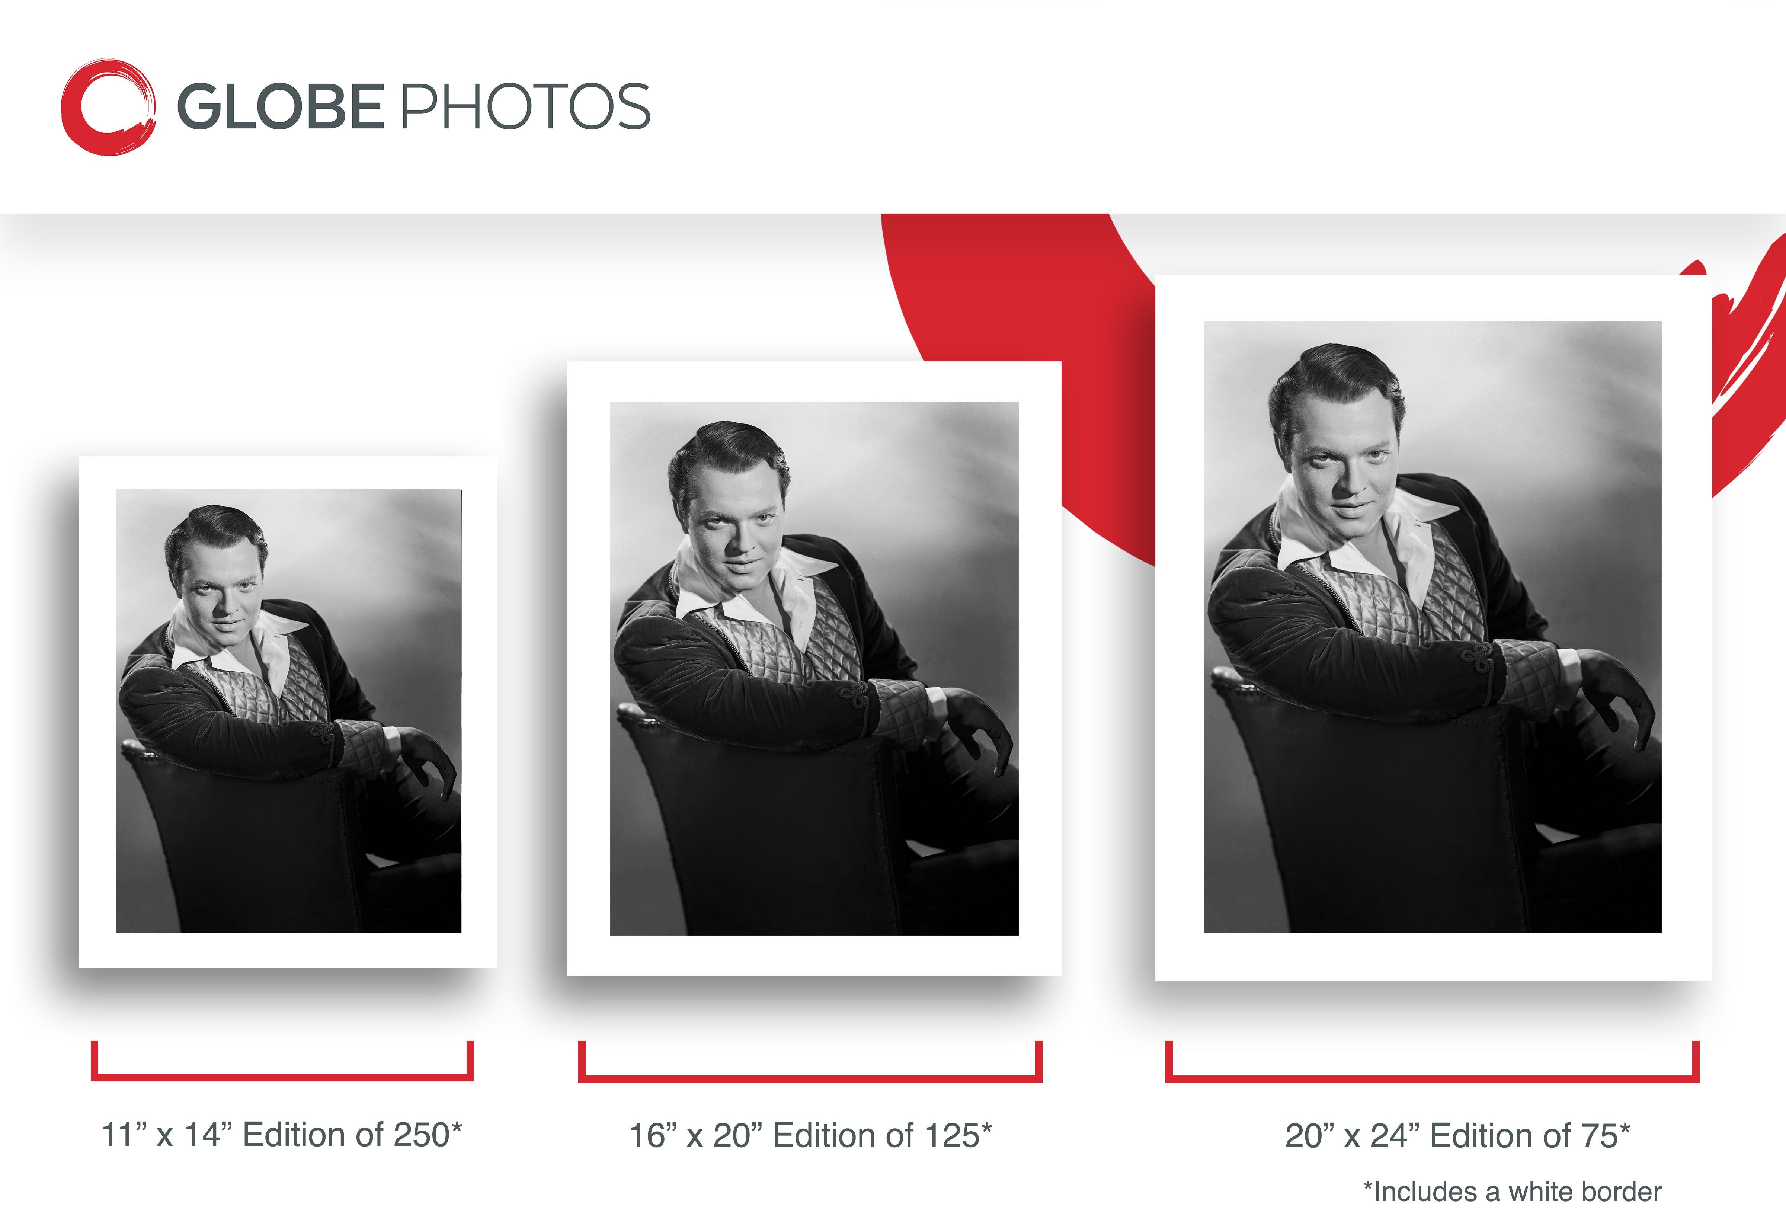Screen dimensions: 1786x1228
Task: Click the 16" x 20" Edition of 125 label
Action: tap(811, 1136)
